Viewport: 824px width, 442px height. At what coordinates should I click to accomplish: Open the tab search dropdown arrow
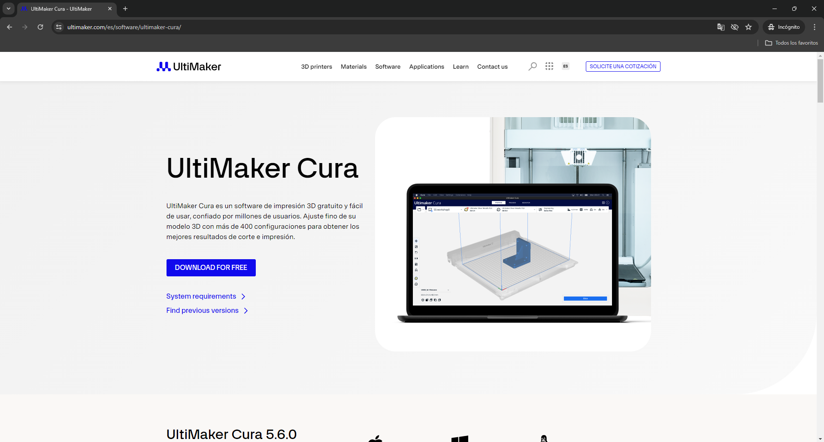(x=9, y=9)
